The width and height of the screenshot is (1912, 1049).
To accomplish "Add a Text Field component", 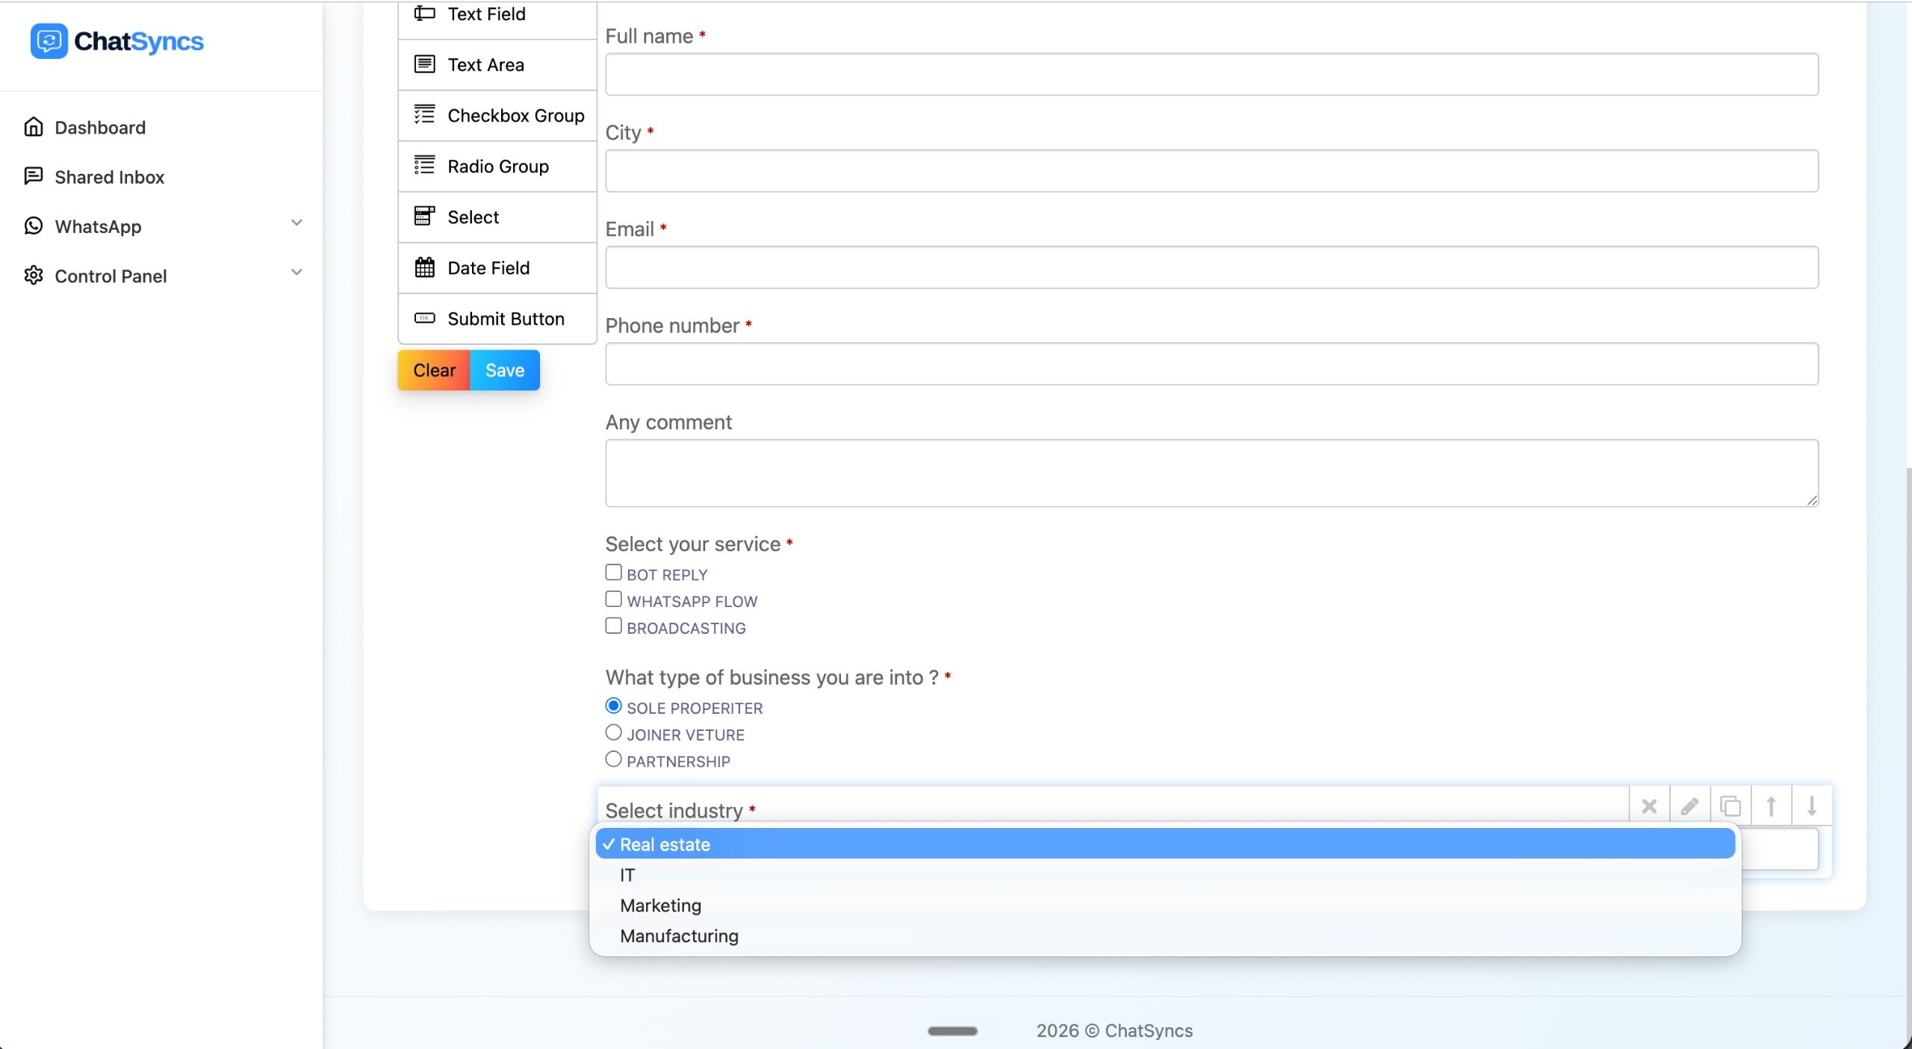I will (497, 16).
